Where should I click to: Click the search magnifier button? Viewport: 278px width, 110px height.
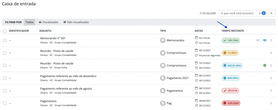[271, 13]
